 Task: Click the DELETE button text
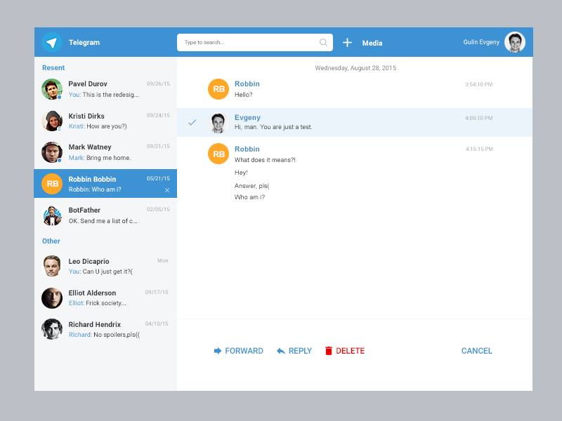(x=350, y=351)
